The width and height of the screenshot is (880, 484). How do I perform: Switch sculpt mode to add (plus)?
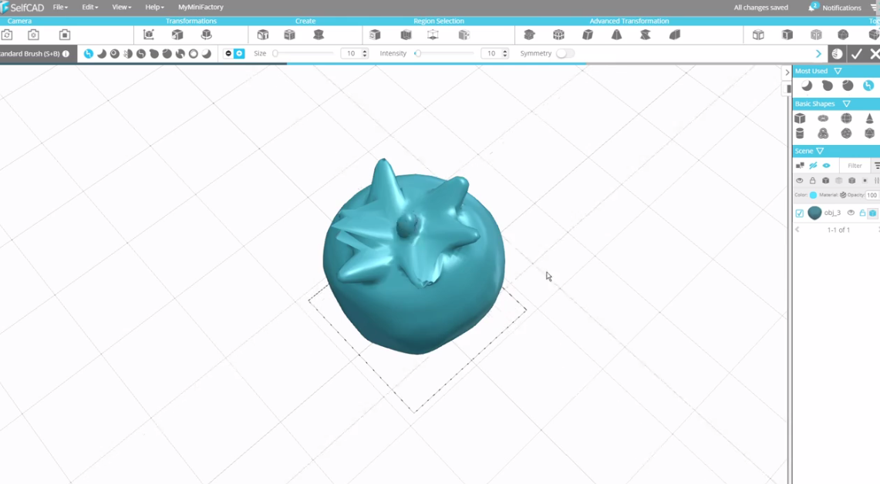239,54
